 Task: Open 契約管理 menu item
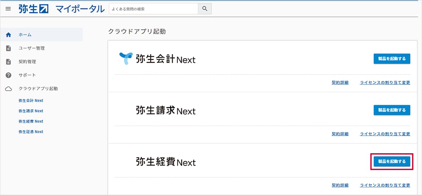[27, 62]
